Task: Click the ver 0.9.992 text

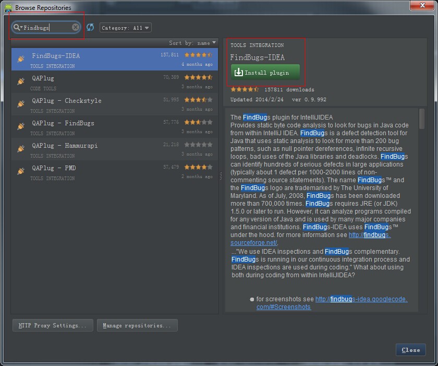Action: click(x=309, y=100)
